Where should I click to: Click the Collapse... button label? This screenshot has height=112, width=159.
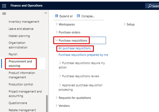[88, 16]
